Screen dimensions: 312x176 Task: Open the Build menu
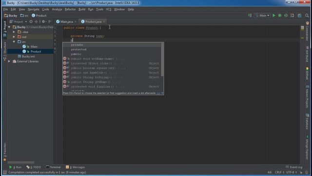82,9
